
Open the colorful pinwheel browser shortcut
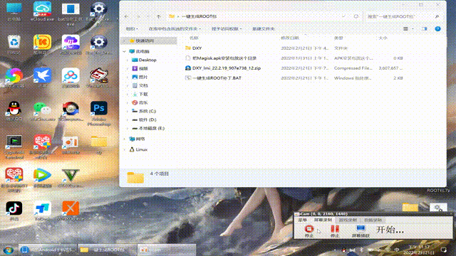(14, 78)
